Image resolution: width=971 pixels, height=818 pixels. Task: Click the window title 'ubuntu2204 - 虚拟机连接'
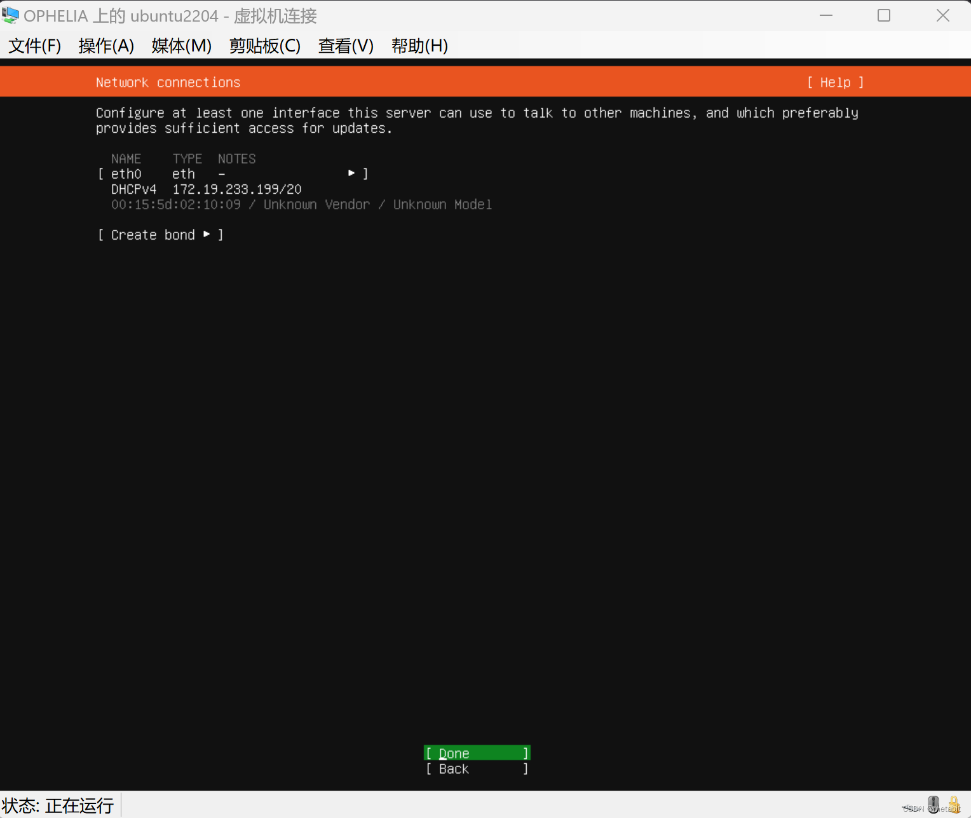pyautogui.click(x=224, y=16)
